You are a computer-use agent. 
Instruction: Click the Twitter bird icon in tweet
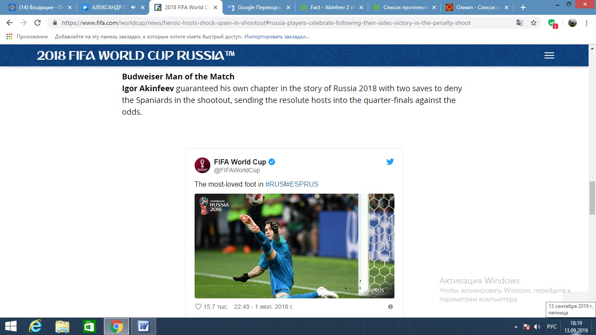tap(390, 161)
